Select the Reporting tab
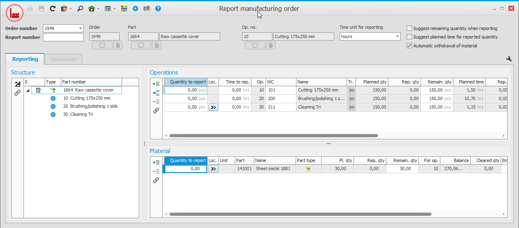519x228 pixels. click(x=25, y=59)
